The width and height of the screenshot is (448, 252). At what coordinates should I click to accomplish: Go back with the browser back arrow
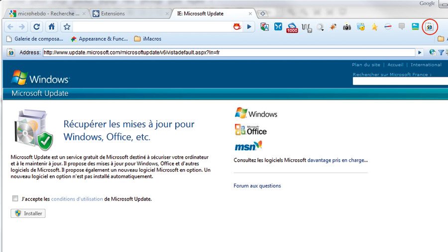[10, 27]
